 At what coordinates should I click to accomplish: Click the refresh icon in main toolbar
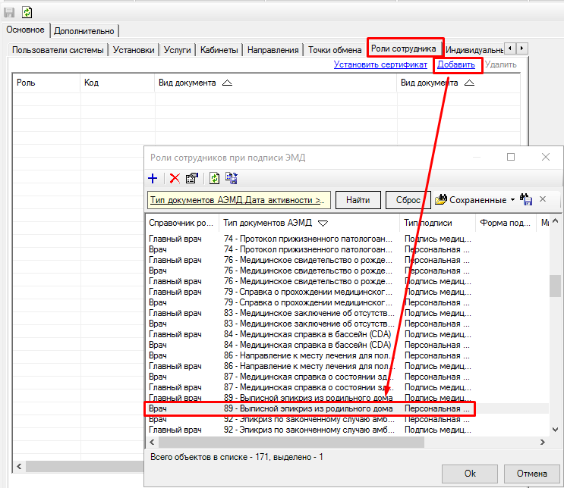point(27,12)
